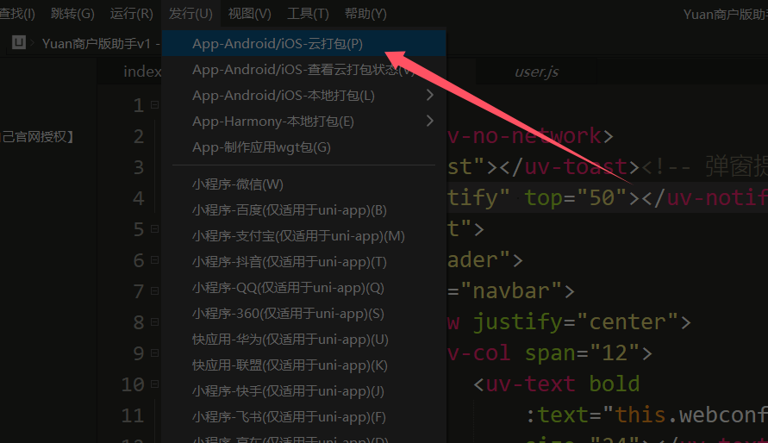Expand App-Harmony-本地打包 submenu arrow
The width and height of the screenshot is (768, 443).
[x=429, y=121]
